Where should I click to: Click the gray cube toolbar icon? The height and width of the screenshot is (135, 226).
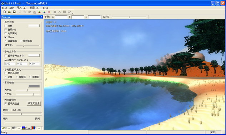(55, 12)
